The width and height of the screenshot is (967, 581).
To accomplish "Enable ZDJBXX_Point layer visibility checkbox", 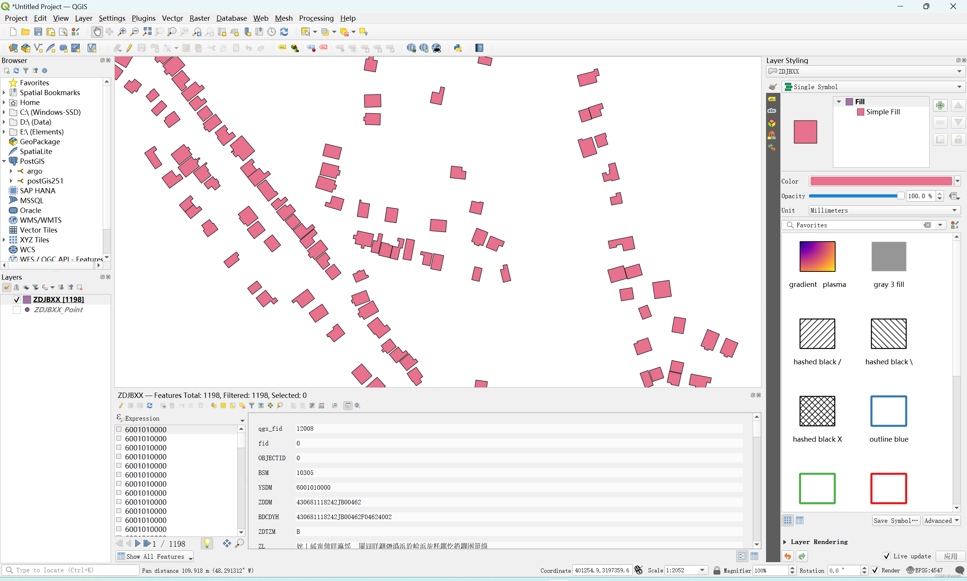I will [x=17, y=310].
